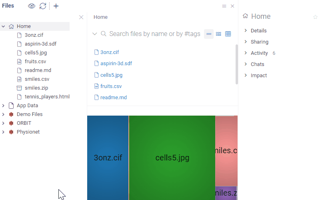Screen dimensions: 320x200
Task: Focus the search files input field
Action: (155, 34)
